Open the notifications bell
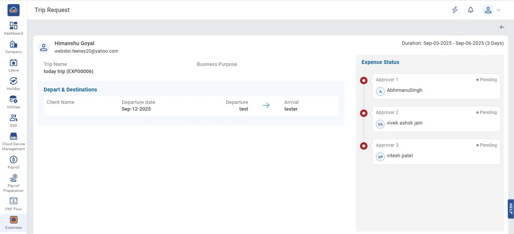Viewport: 514px width, 234px height. pos(471,10)
